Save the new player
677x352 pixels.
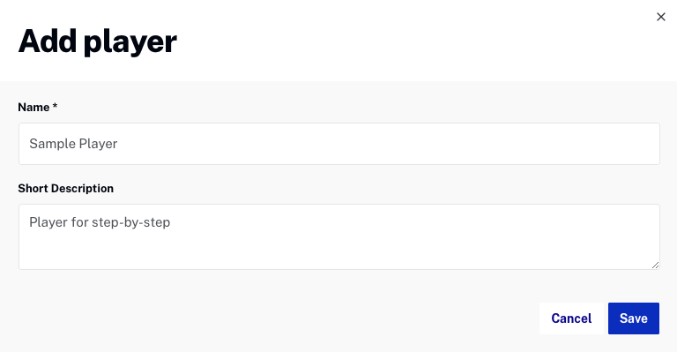[x=634, y=318]
